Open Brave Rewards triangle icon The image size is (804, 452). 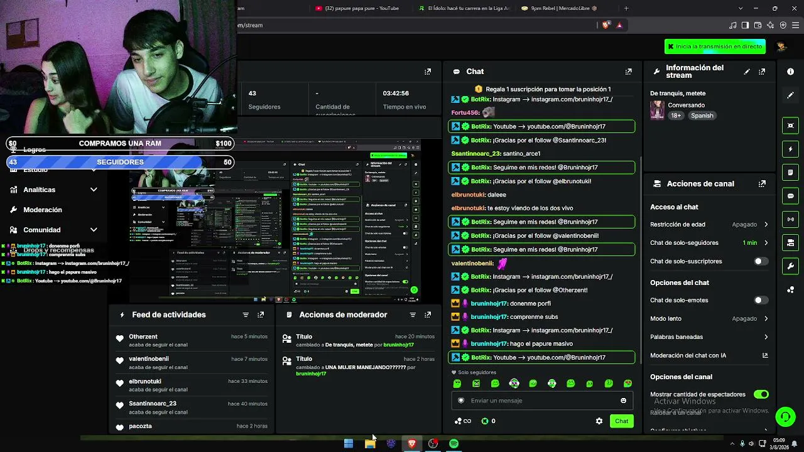[x=619, y=25]
